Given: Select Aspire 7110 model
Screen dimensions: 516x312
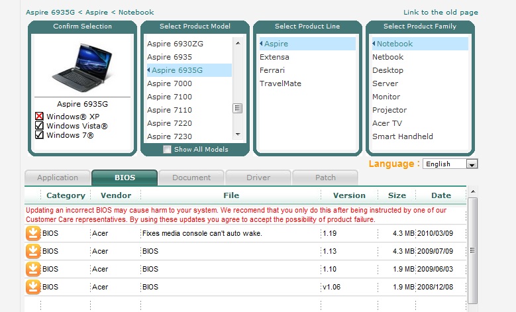Looking at the screenshot, I should (189, 110).
